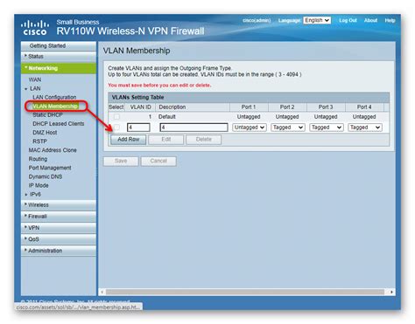Click the Add Row button
Image resolution: width=415 pixels, height=324 pixels.
click(129, 140)
